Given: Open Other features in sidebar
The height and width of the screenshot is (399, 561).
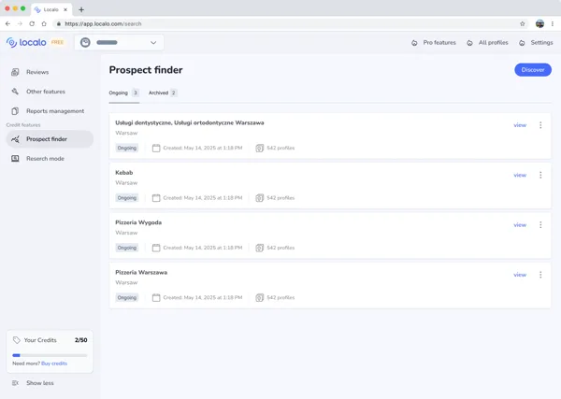Looking at the screenshot, I should click(x=46, y=92).
